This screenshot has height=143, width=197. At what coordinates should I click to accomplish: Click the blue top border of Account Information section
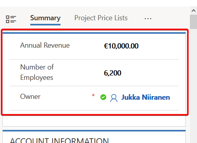click(94, 131)
